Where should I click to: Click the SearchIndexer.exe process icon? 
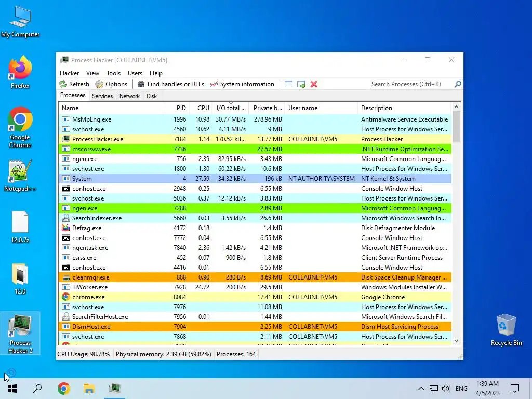click(x=66, y=218)
